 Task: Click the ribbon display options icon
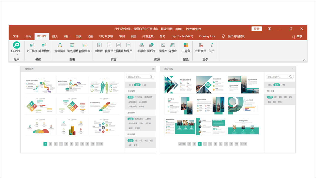pos(269,29)
